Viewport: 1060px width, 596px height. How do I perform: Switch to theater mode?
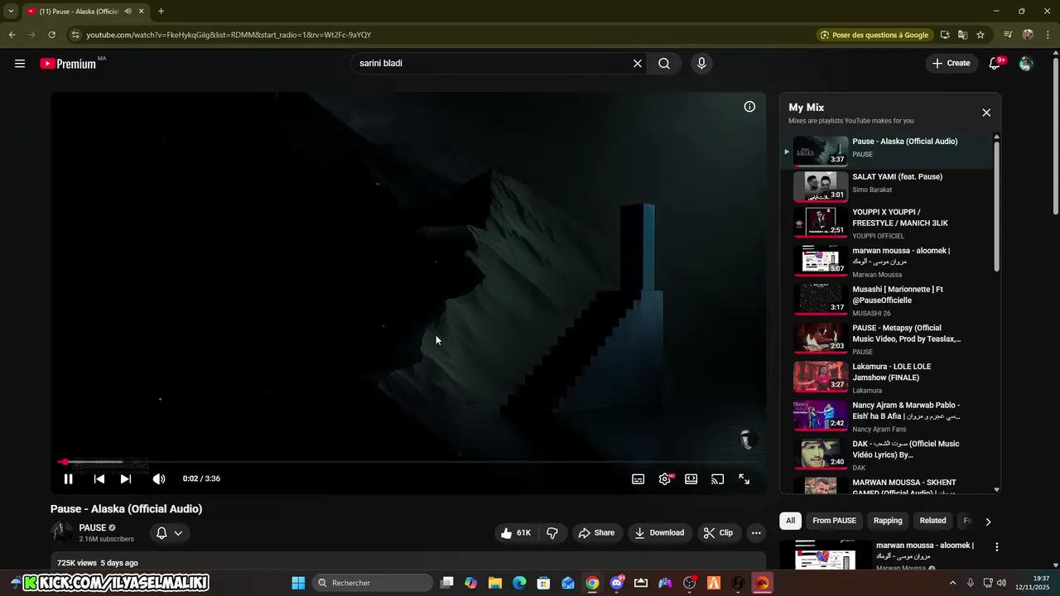coord(691,478)
